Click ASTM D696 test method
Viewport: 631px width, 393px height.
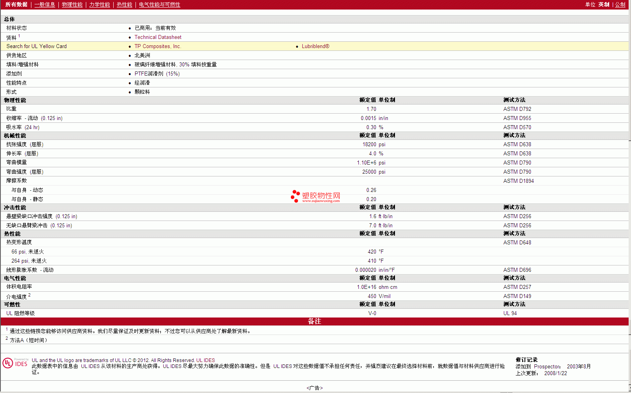[x=517, y=270]
